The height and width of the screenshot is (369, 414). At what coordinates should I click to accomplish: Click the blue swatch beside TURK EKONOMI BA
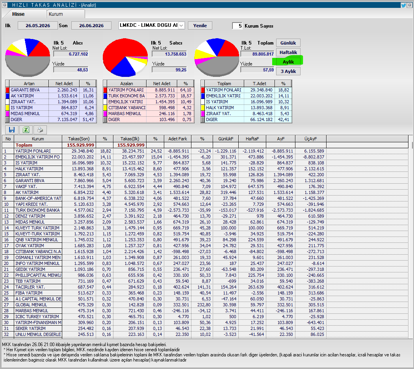tap(105, 96)
